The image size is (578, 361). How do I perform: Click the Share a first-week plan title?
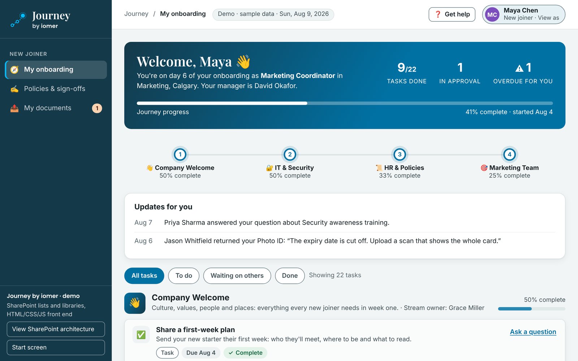[195, 330]
